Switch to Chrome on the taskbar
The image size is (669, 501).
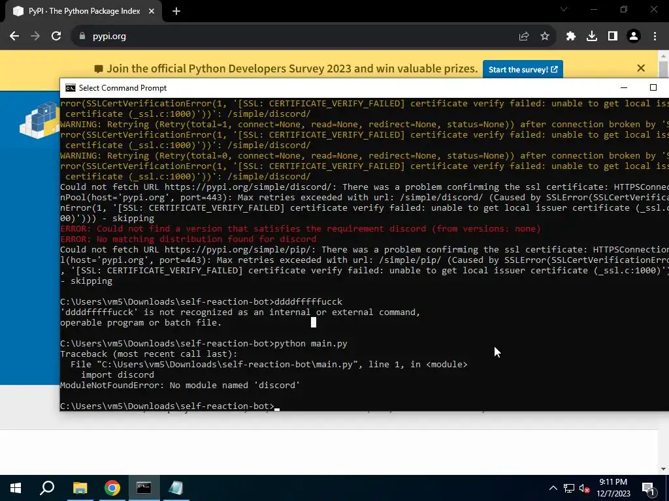click(112, 488)
